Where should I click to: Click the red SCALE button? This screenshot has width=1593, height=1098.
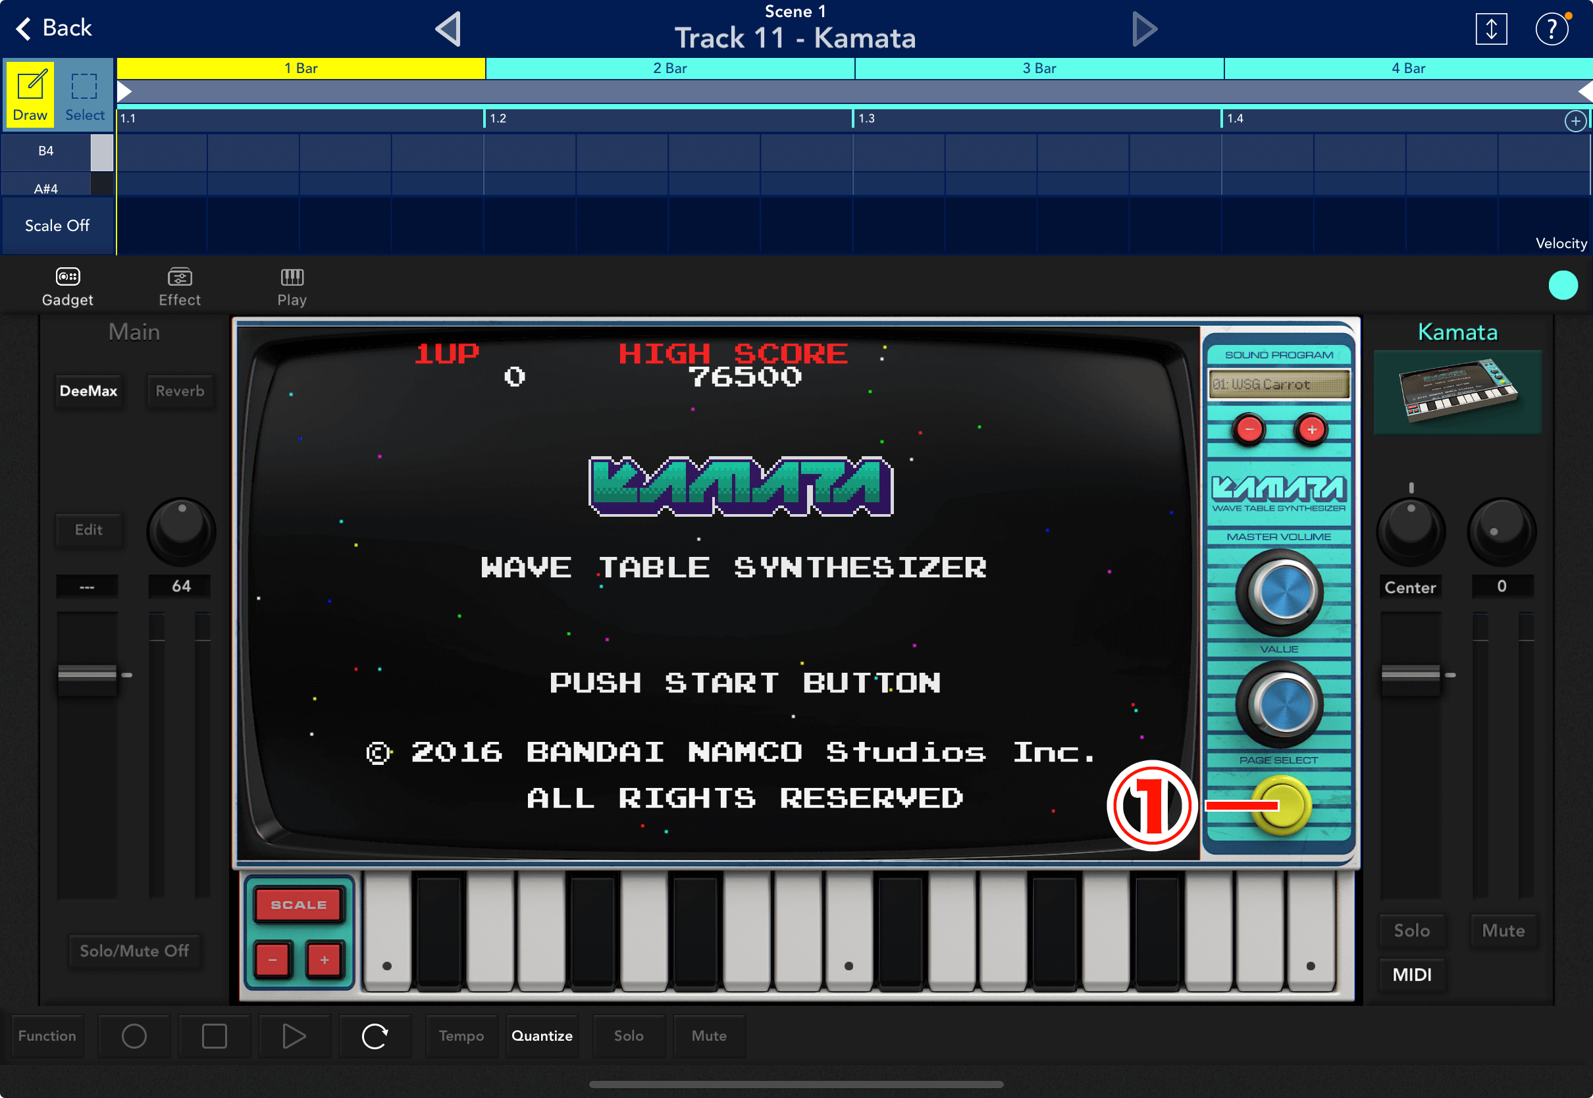(x=298, y=904)
